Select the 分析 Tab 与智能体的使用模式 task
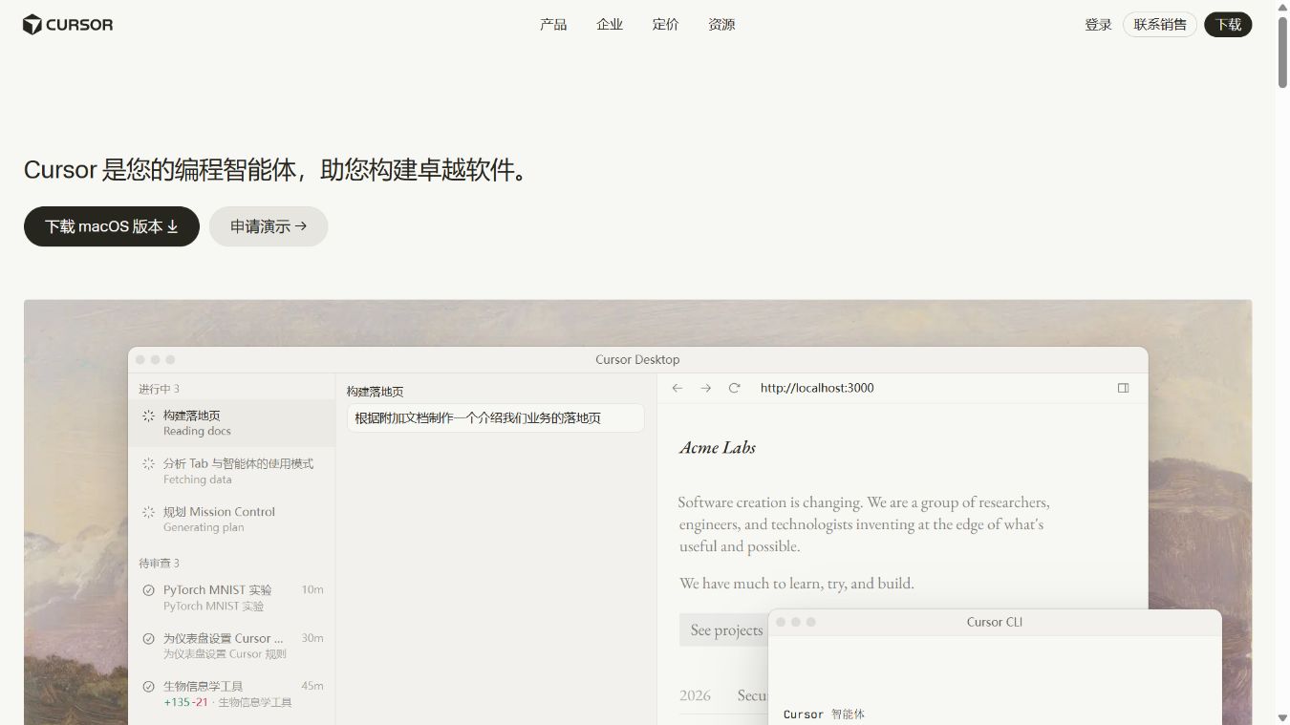1290x725 pixels. click(231, 471)
